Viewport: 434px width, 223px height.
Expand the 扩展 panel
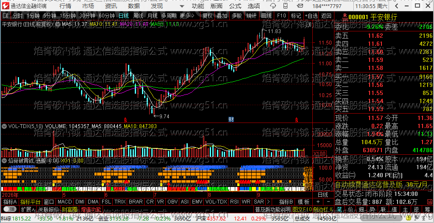click(28, 209)
